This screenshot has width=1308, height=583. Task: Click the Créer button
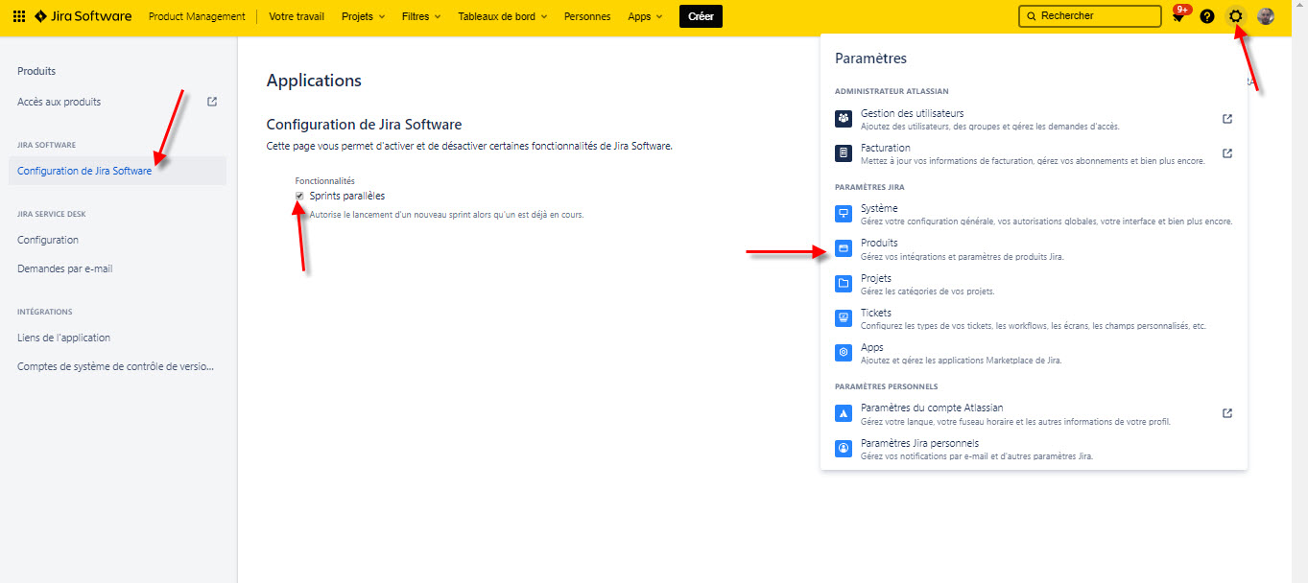click(701, 16)
